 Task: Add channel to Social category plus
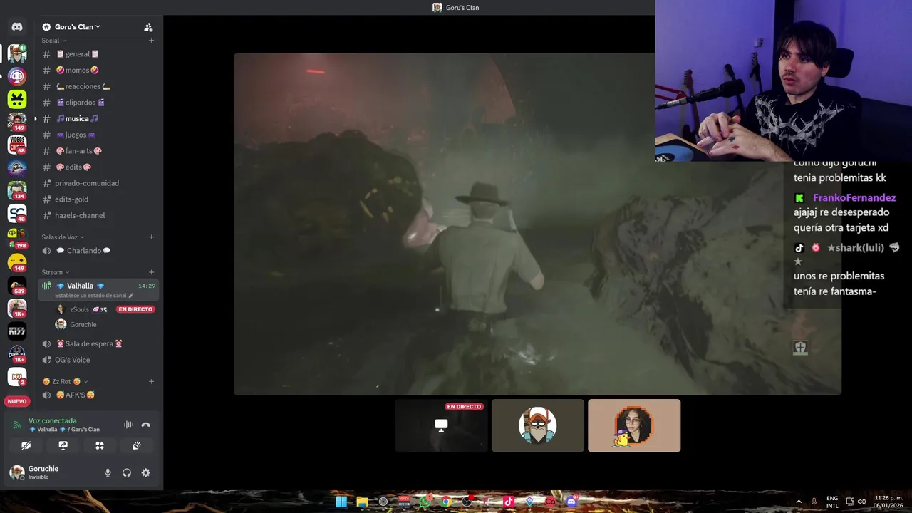pyautogui.click(x=151, y=41)
